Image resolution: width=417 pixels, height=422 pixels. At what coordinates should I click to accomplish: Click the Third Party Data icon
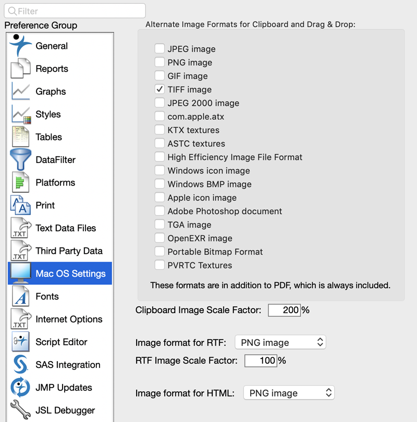pyautogui.click(x=21, y=251)
